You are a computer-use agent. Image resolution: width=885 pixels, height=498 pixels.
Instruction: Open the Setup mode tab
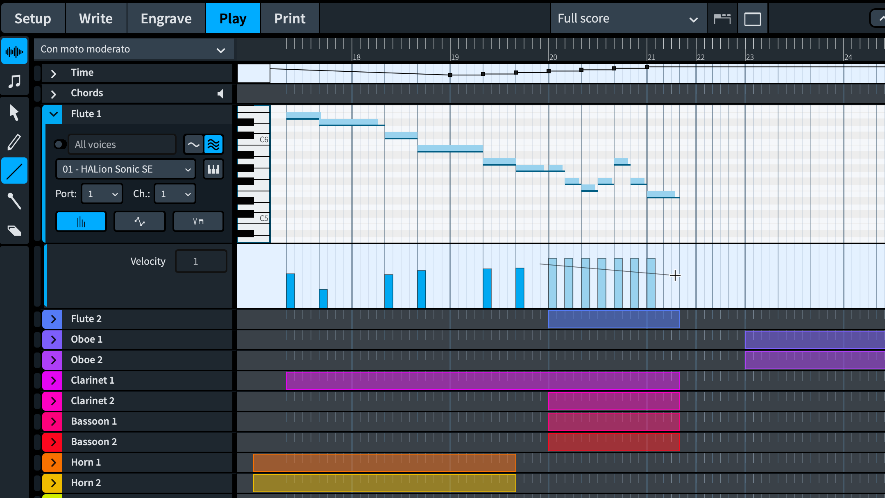[33, 18]
